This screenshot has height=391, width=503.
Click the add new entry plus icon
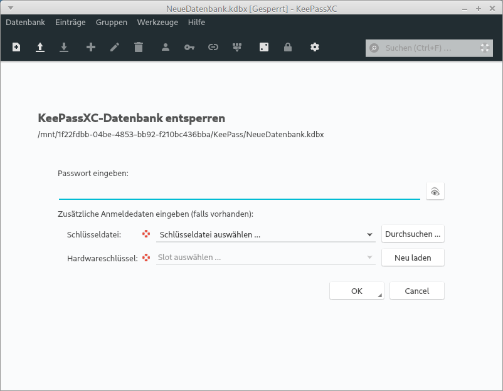click(x=91, y=47)
